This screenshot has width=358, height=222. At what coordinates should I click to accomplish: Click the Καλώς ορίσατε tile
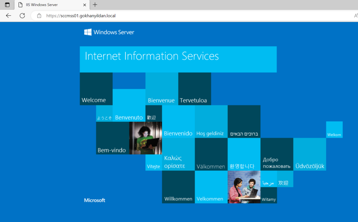click(178, 154)
